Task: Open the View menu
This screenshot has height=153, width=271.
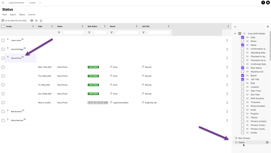Action: click(x=4, y=15)
